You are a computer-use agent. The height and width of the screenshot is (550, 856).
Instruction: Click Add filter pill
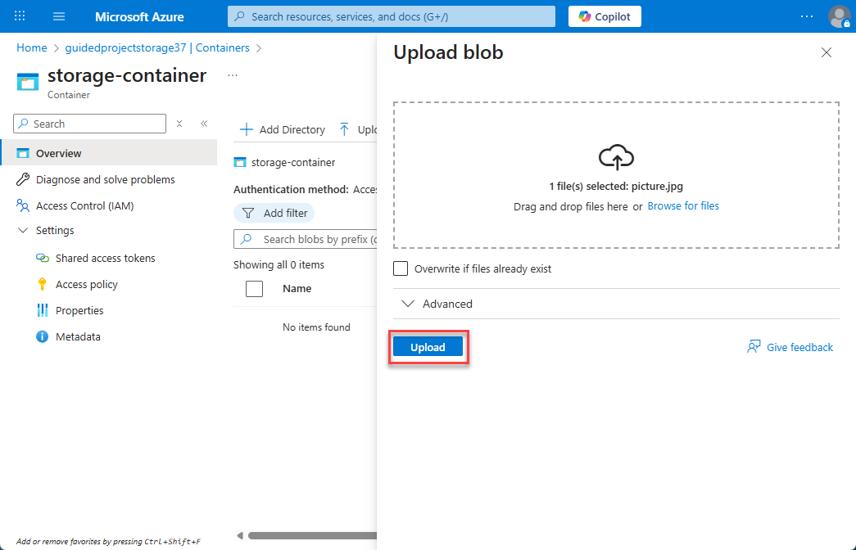click(274, 213)
